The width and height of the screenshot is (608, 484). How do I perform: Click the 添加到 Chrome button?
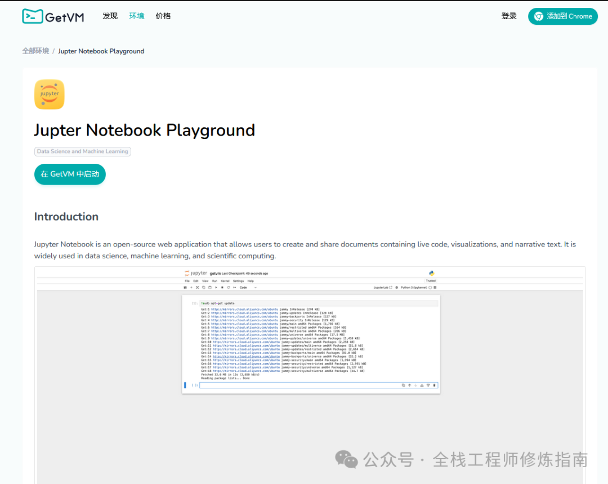point(562,16)
